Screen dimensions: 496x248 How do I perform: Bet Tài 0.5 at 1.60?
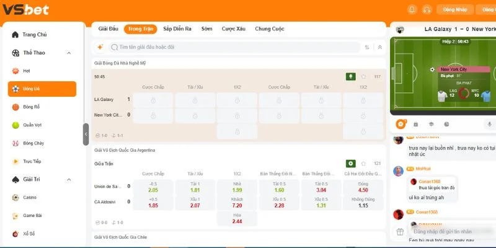279,187
